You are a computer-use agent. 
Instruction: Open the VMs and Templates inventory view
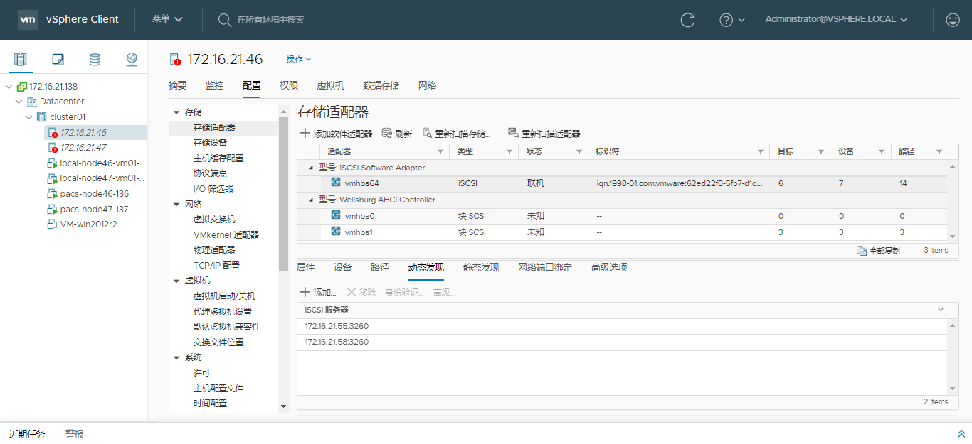58,60
